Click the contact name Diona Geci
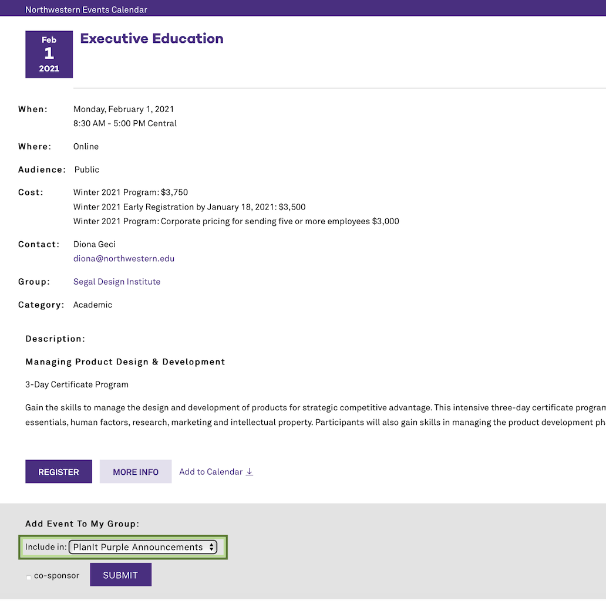The width and height of the screenshot is (606, 601). [x=95, y=244]
